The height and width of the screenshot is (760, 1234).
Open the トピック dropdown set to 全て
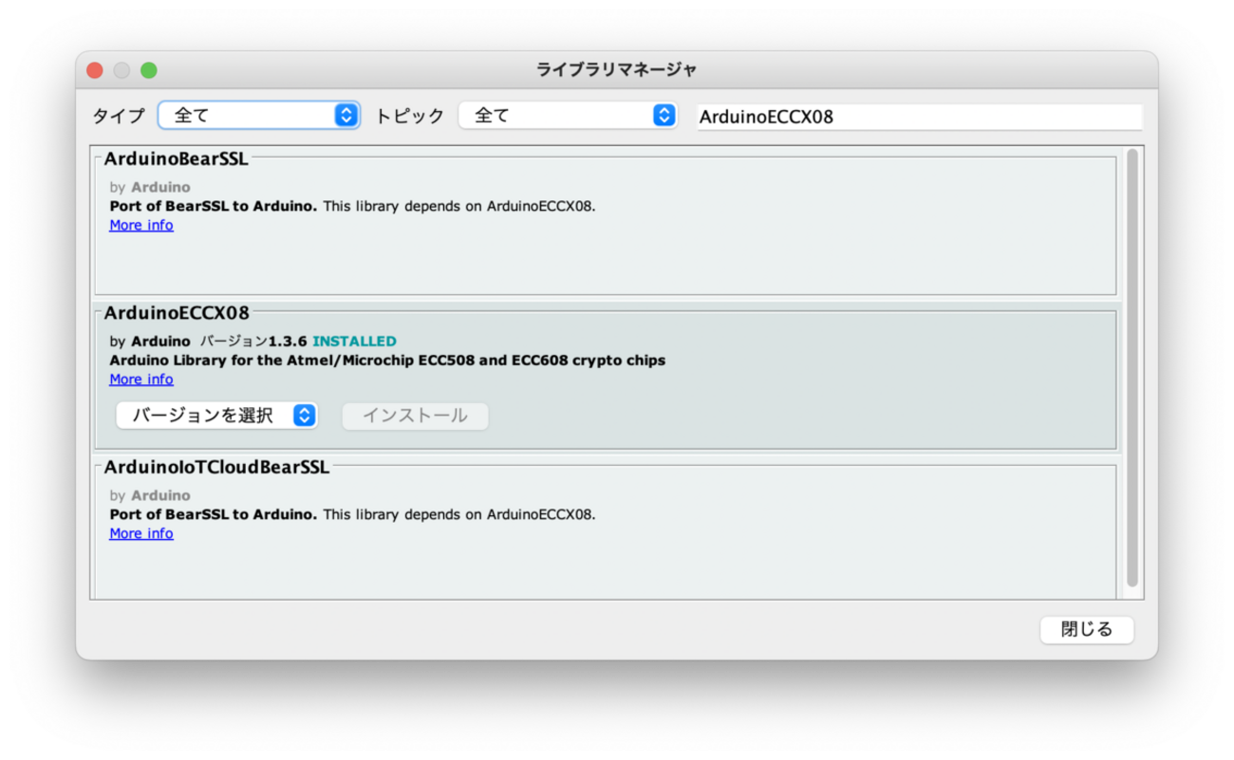pyautogui.click(x=568, y=116)
